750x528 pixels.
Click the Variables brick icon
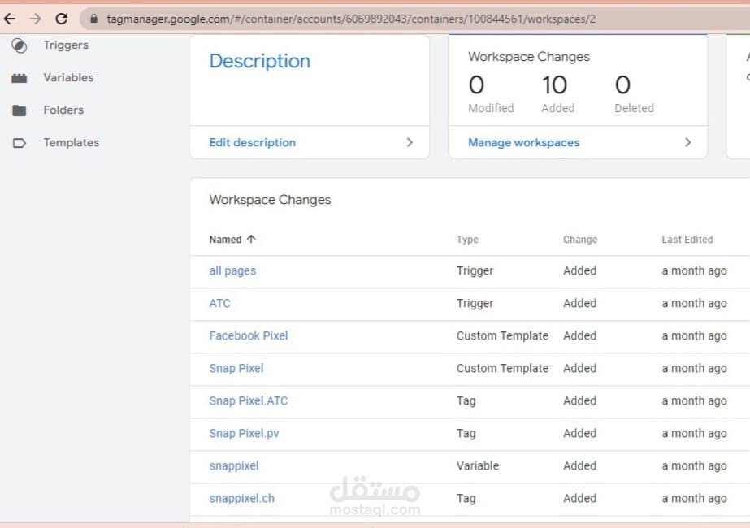20,78
